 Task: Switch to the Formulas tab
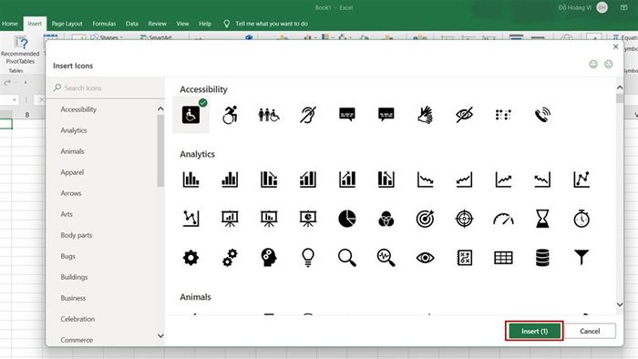click(104, 24)
